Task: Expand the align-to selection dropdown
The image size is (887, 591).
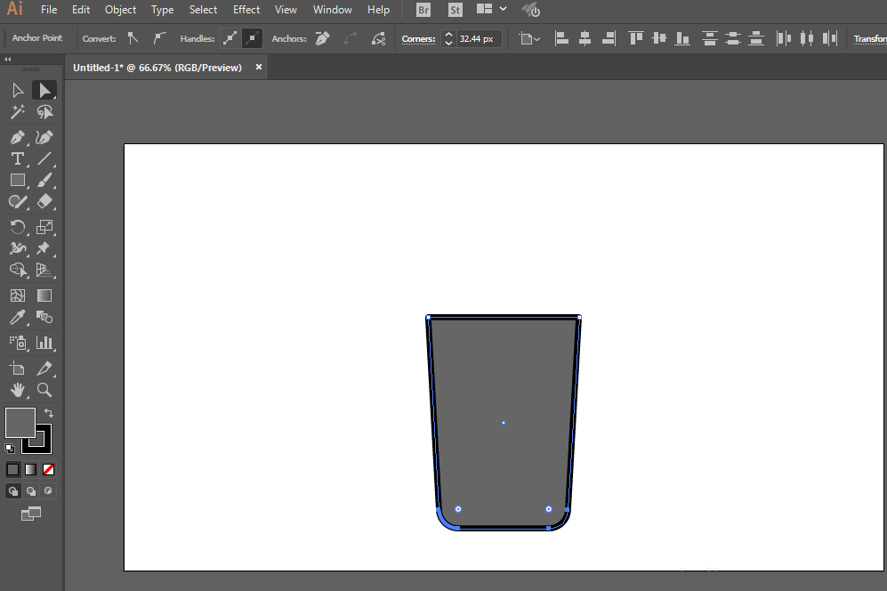Action: click(529, 39)
